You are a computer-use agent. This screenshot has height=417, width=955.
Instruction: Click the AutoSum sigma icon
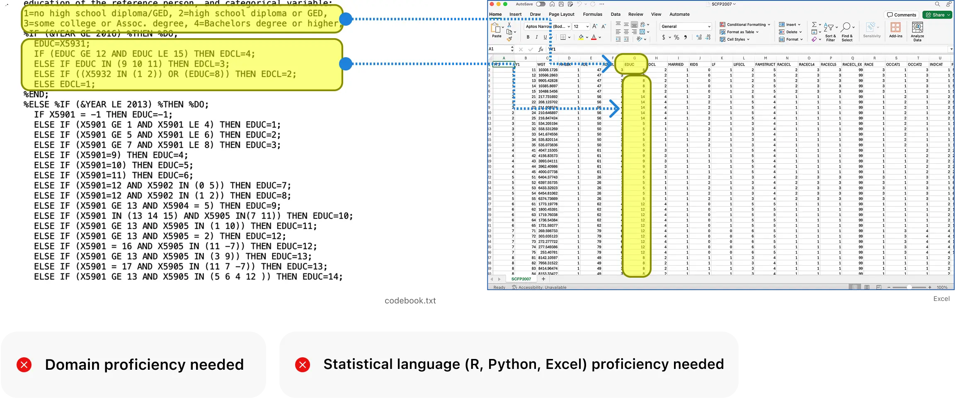[814, 25]
